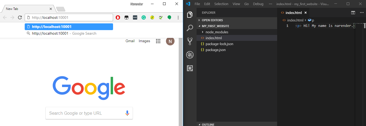Select the http://localhost:10001 URL suggestion
Viewport: 366px width, 126px height.
69,27
